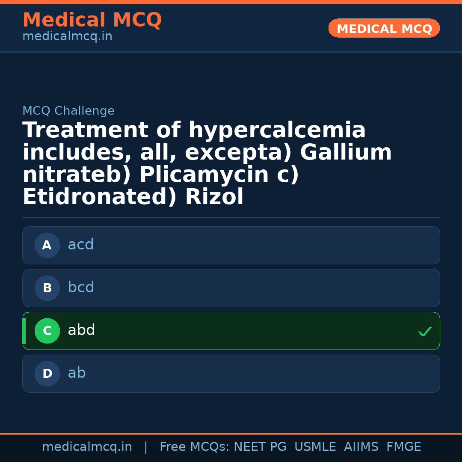Click the green letter C circle badge
The width and height of the screenshot is (462, 462).
[47, 331]
